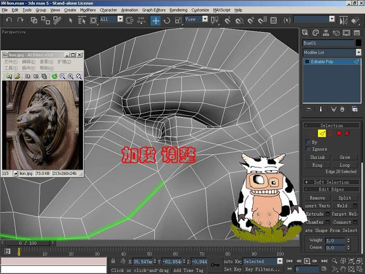Image resolution: width=365 pixels, height=274 pixels.
Task: Select Element sub-object level red cube
Action: click(347, 133)
